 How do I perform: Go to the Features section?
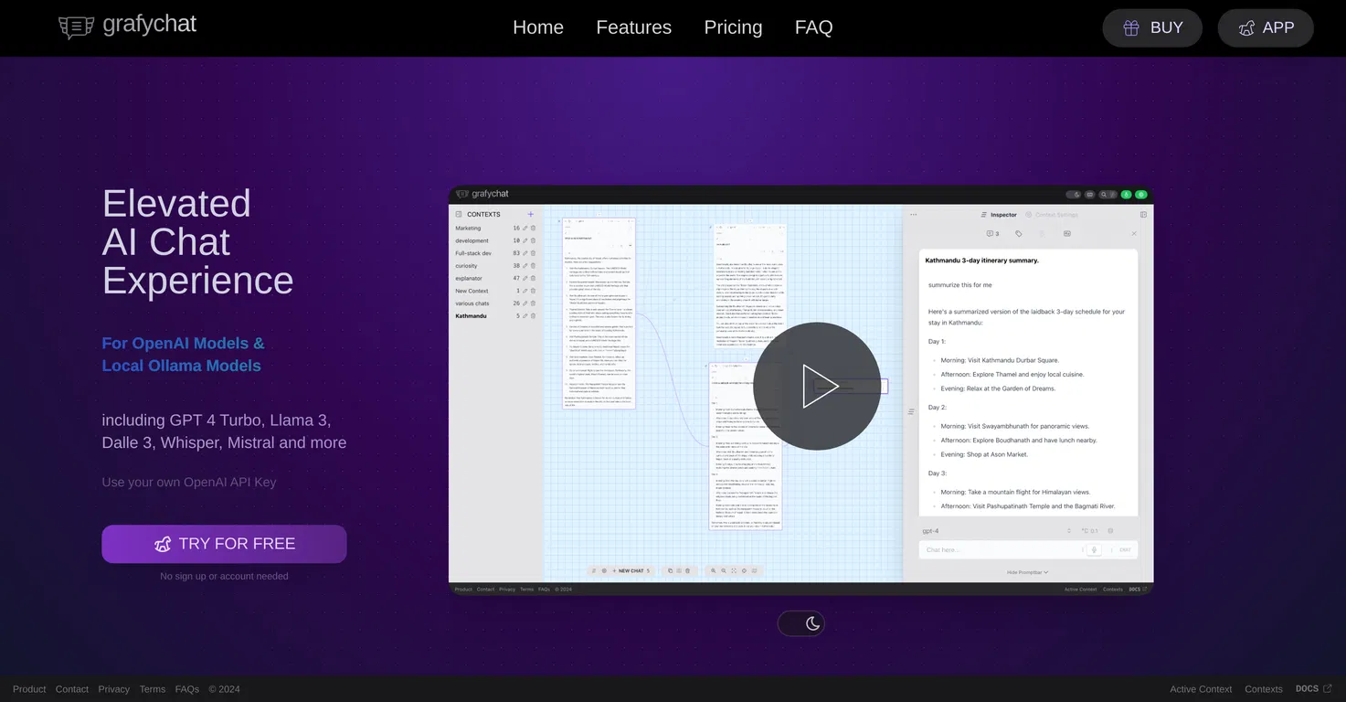click(x=633, y=27)
